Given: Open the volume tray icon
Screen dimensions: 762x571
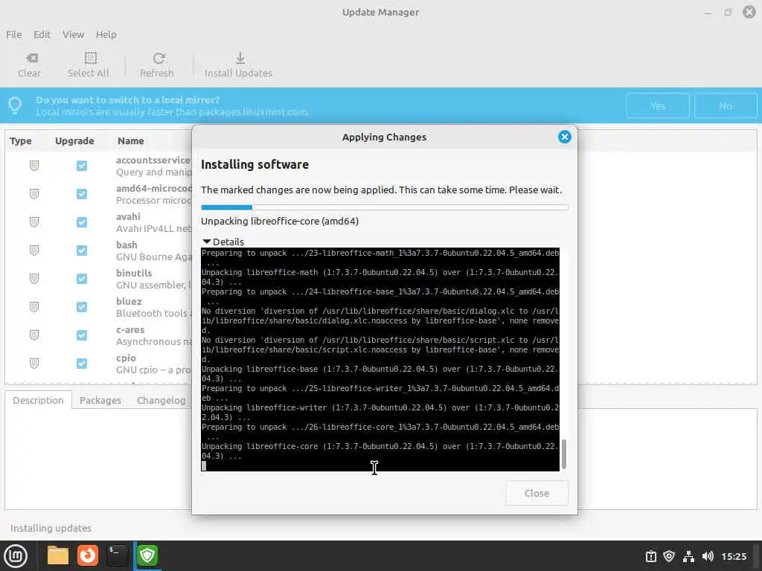Looking at the screenshot, I should (708, 556).
